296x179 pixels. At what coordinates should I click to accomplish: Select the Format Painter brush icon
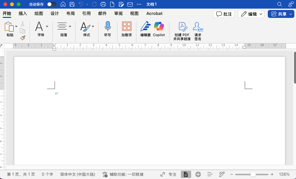pos(23,38)
